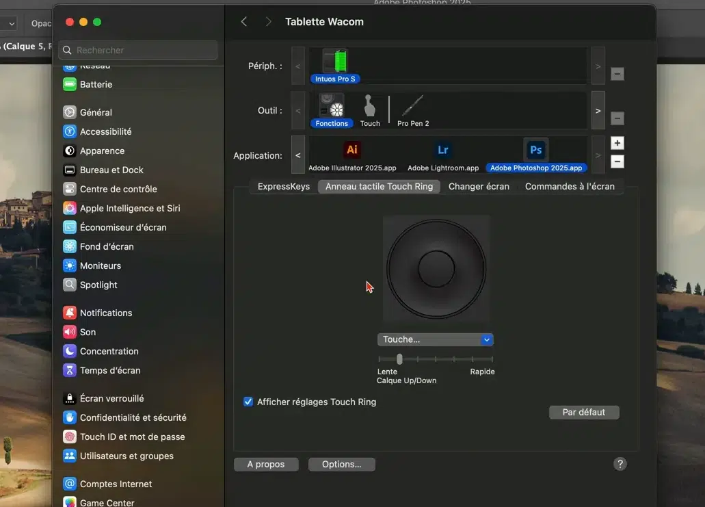
Task: Select the Fonctions tool icon
Action: (x=332, y=111)
